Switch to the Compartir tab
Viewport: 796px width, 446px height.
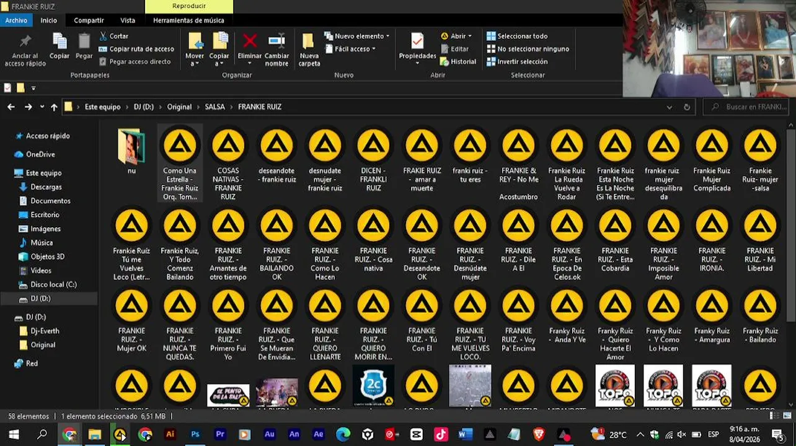89,20
